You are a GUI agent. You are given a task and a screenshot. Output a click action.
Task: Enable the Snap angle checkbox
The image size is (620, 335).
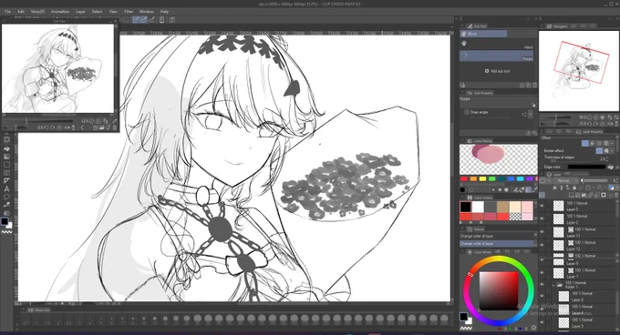click(x=467, y=113)
